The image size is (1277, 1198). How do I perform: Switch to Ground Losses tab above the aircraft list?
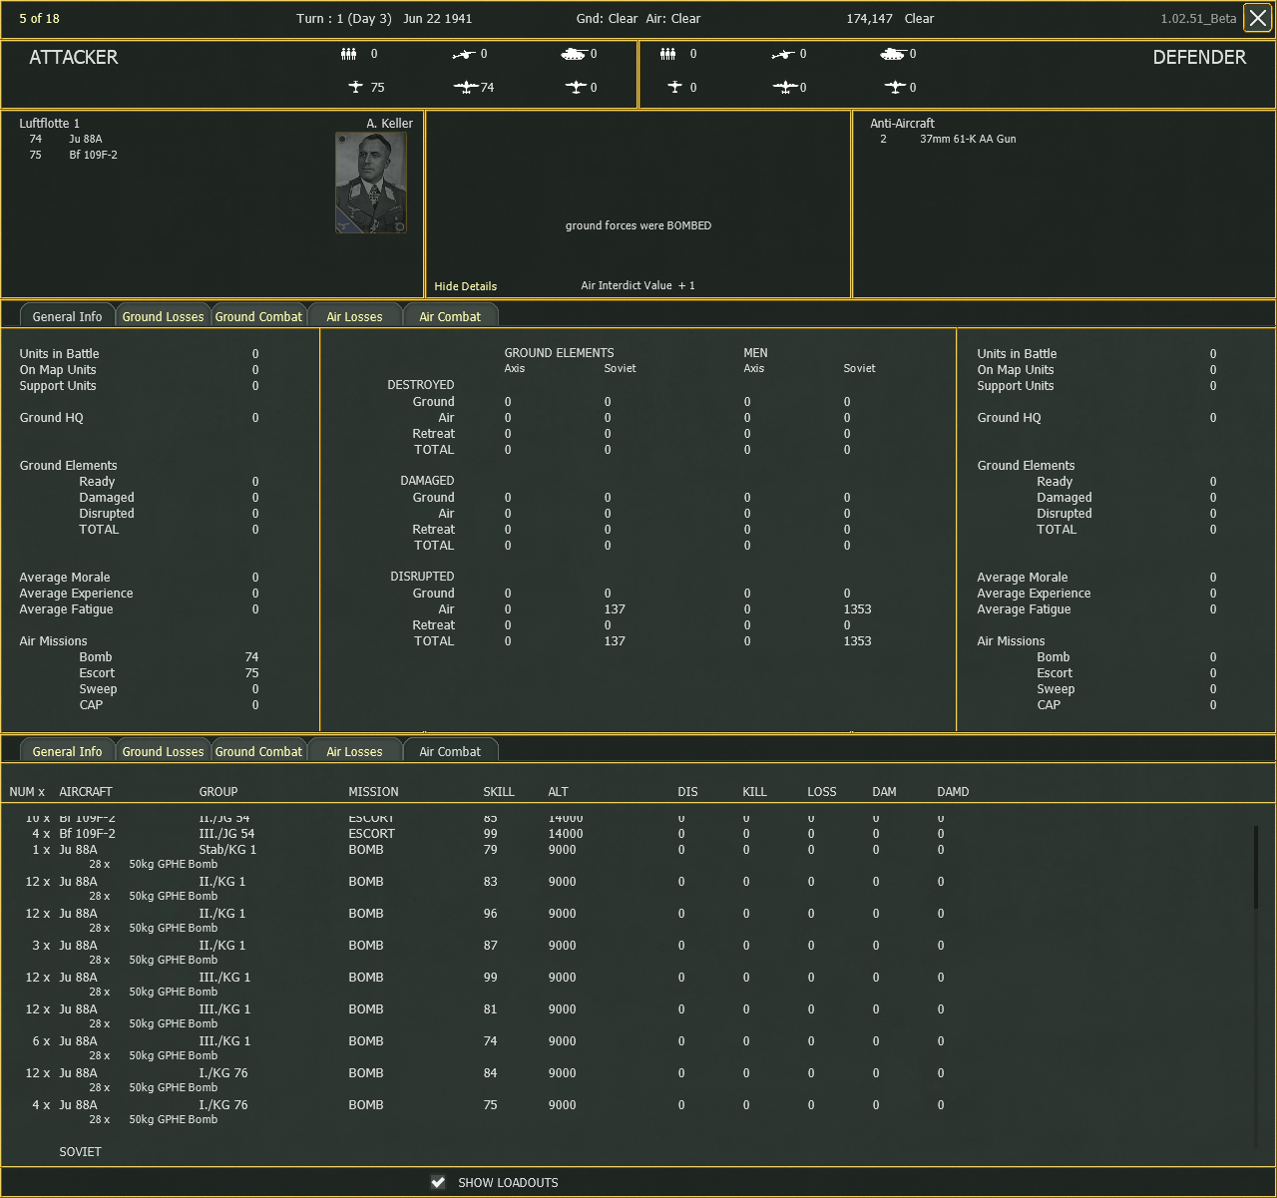163,751
